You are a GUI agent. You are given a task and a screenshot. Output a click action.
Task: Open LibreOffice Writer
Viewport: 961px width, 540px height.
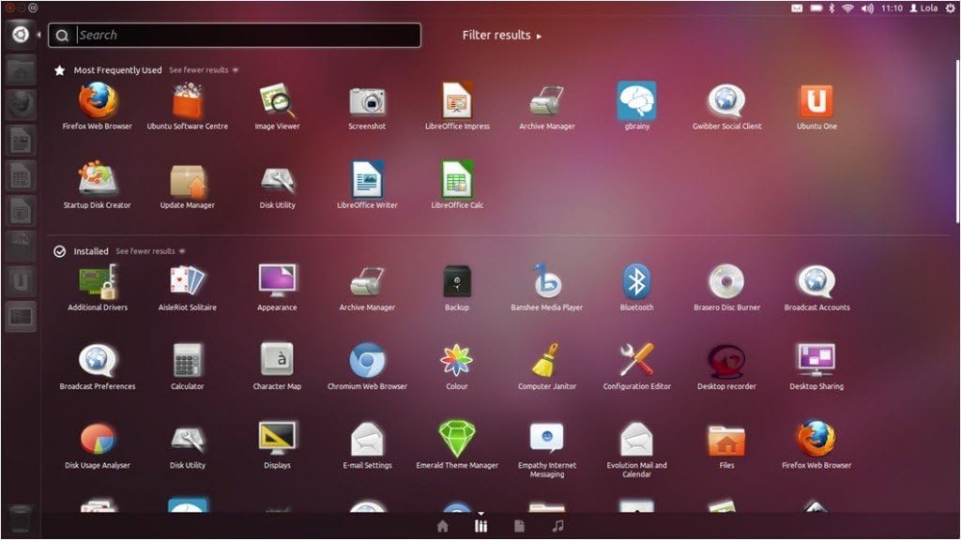coord(367,179)
